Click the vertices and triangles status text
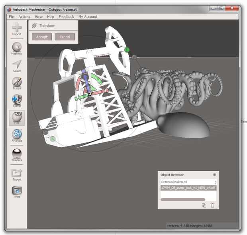Viewport: 247px width, 235px height. coord(190,226)
